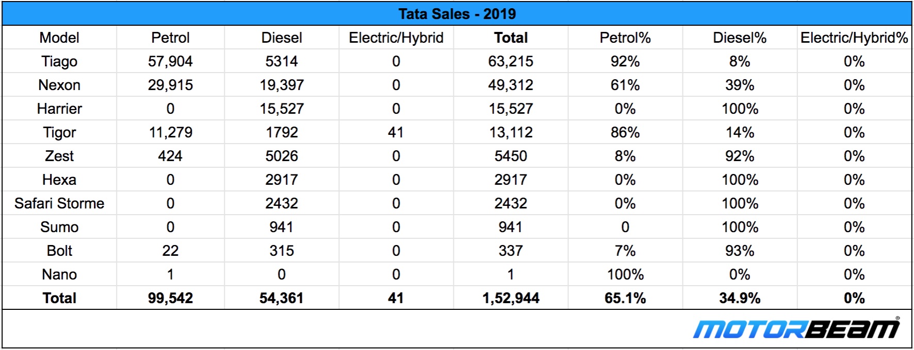Viewport: 914px width, 350px height.
Task: Select the 'Diesel%' column header
Action: [x=740, y=38]
